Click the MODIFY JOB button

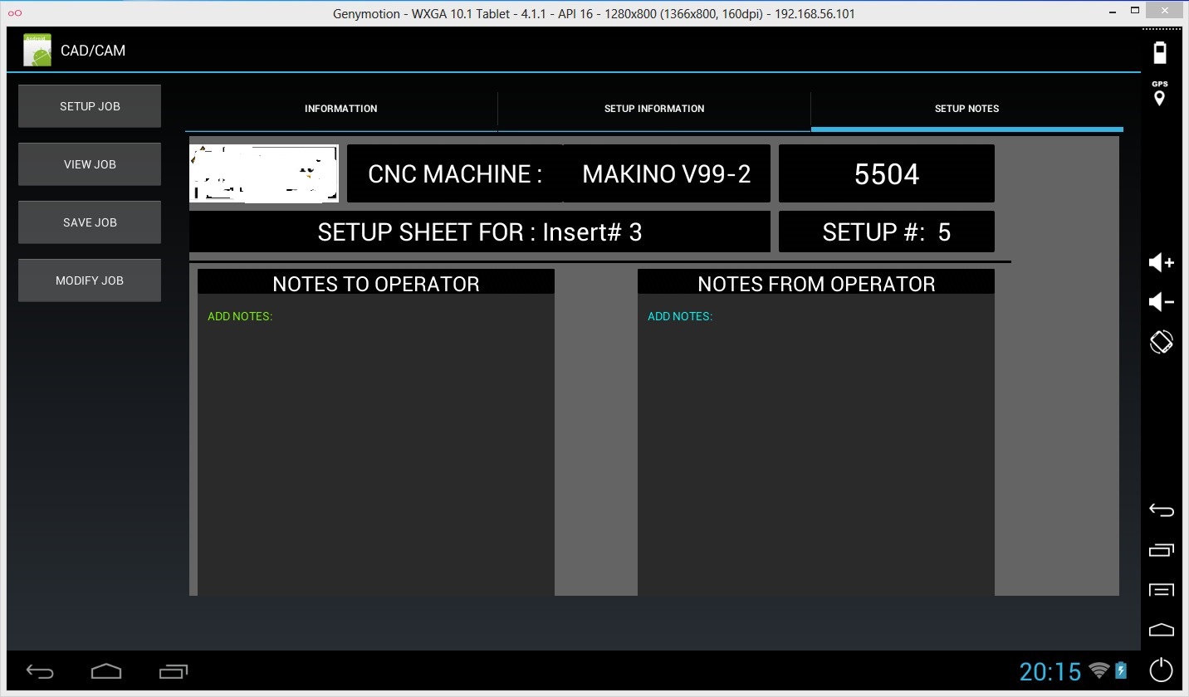[90, 280]
